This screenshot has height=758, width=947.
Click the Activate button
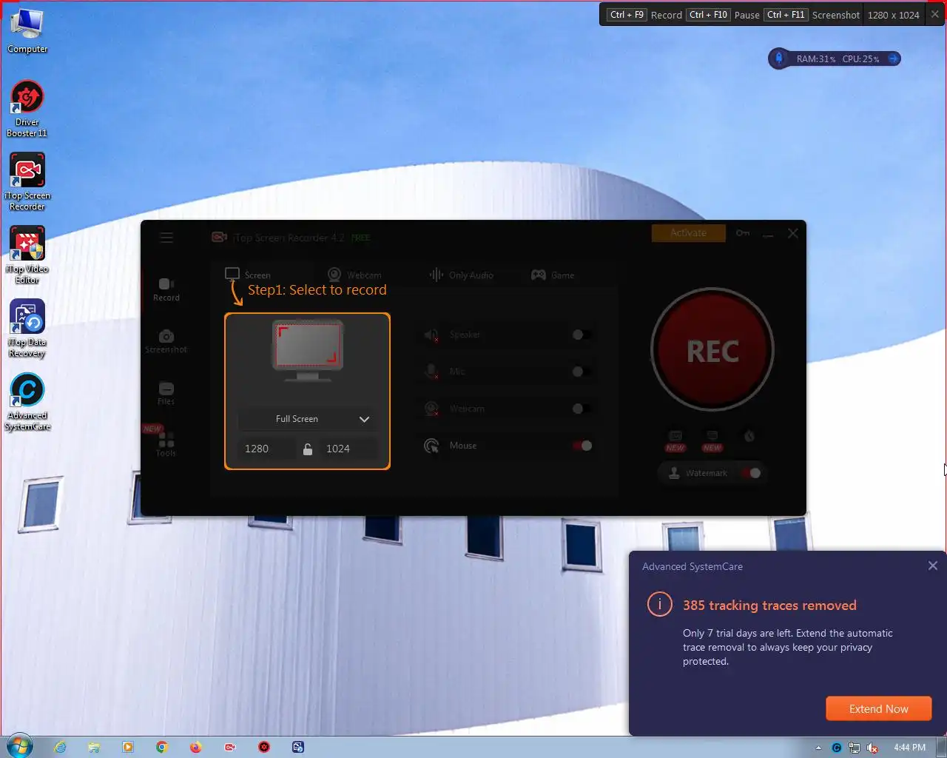tap(688, 233)
